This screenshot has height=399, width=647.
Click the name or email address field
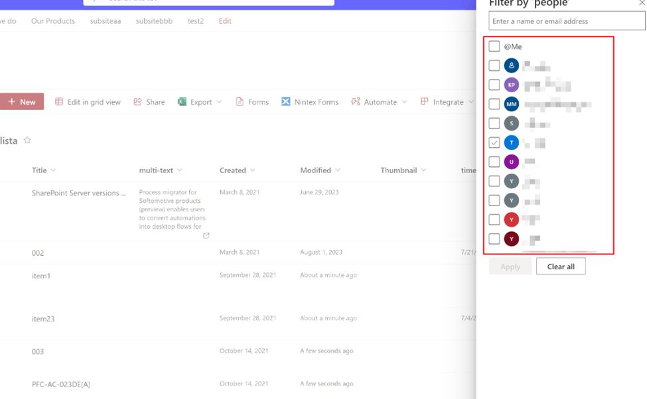567,21
